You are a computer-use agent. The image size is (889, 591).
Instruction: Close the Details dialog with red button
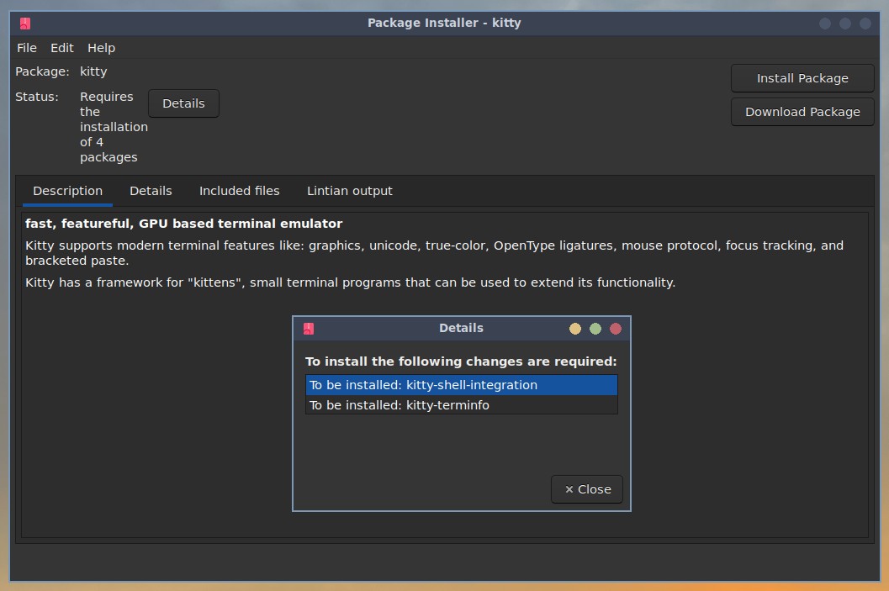[x=615, y=329]
